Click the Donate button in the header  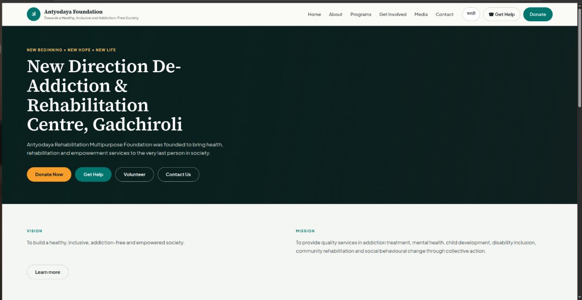(x=538, y=14)
